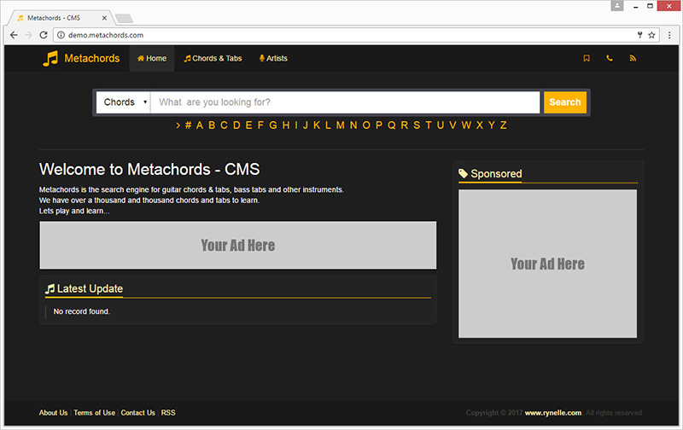
Task: Browse chords starting with U
Action: (441, 125)
